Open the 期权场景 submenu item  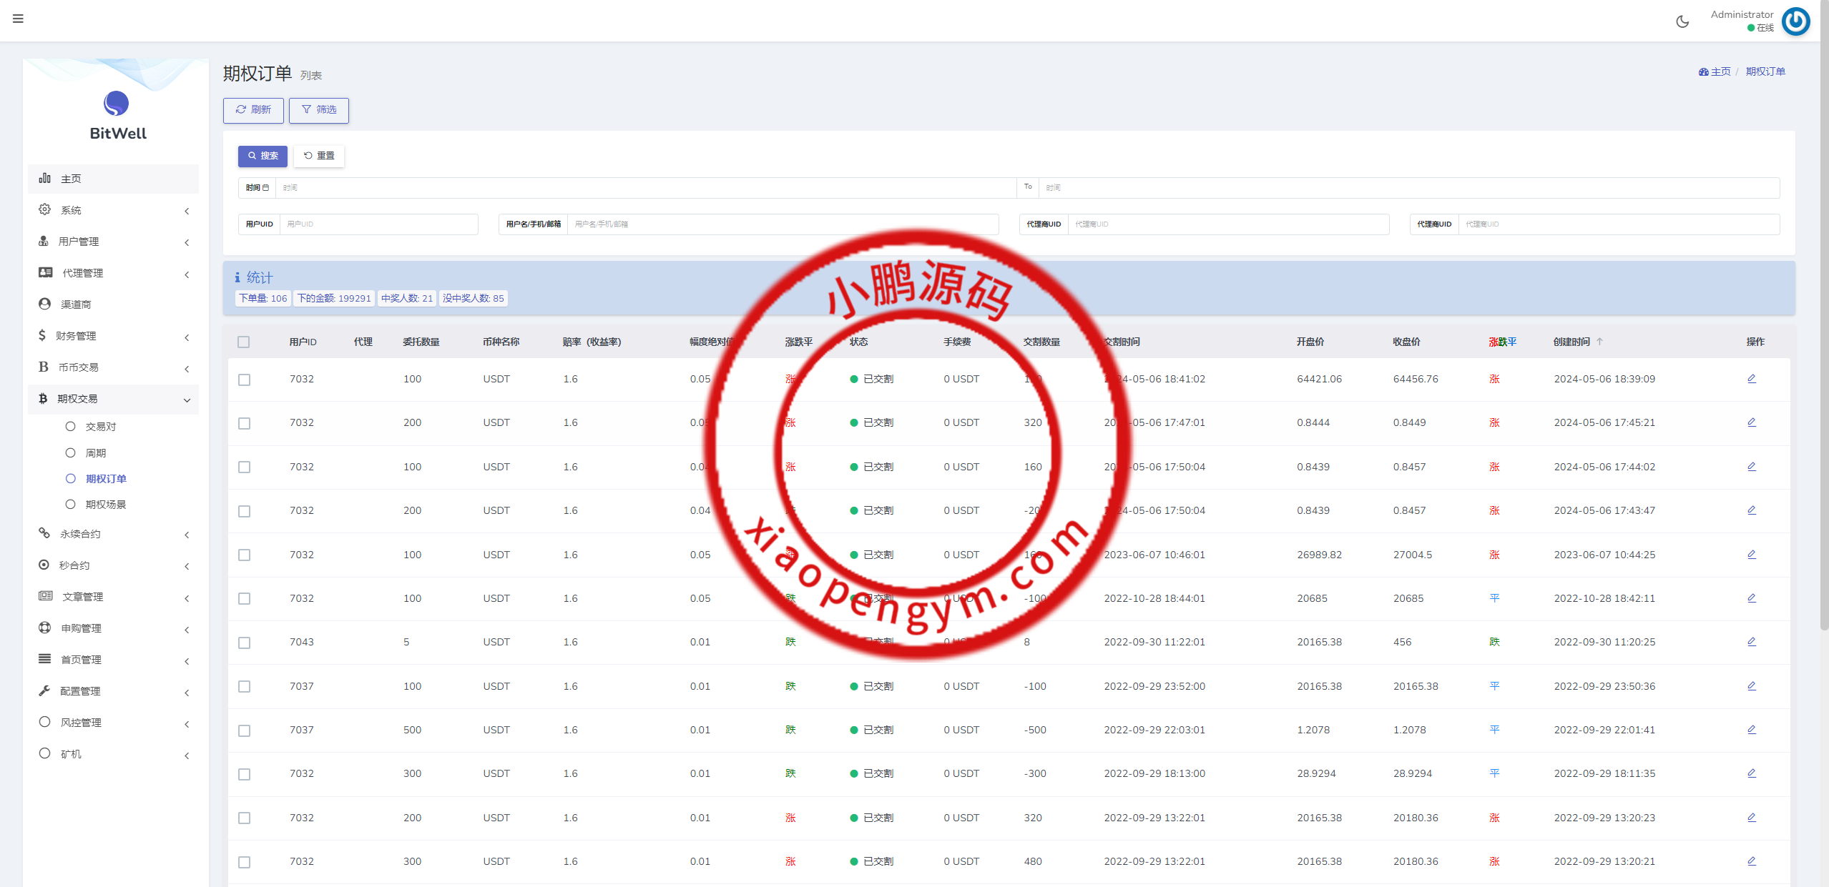pyautogui.click(x=105, y=505)
